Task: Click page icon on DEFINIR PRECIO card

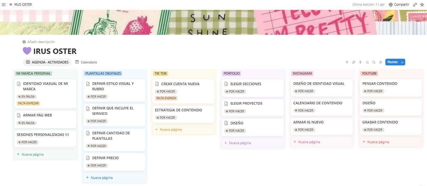Action: coord(88,158)
